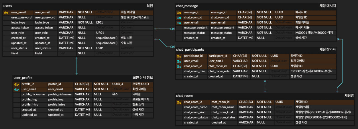Select the users table title
Viewport: 358px width, 129px height.
click(x=7, y=6)
